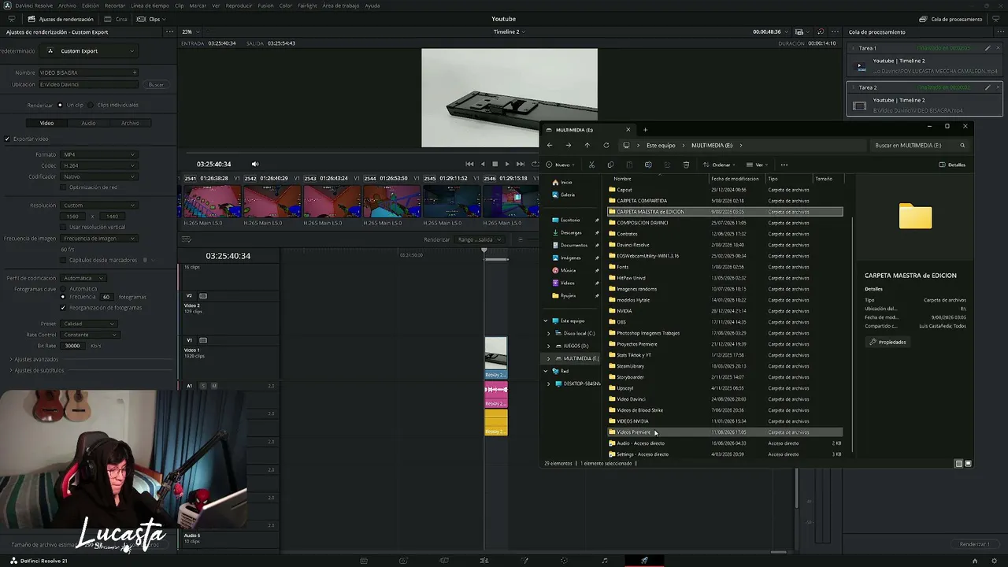
Task: Click the timeline playhead marker
Action: [x=484, y=250]
